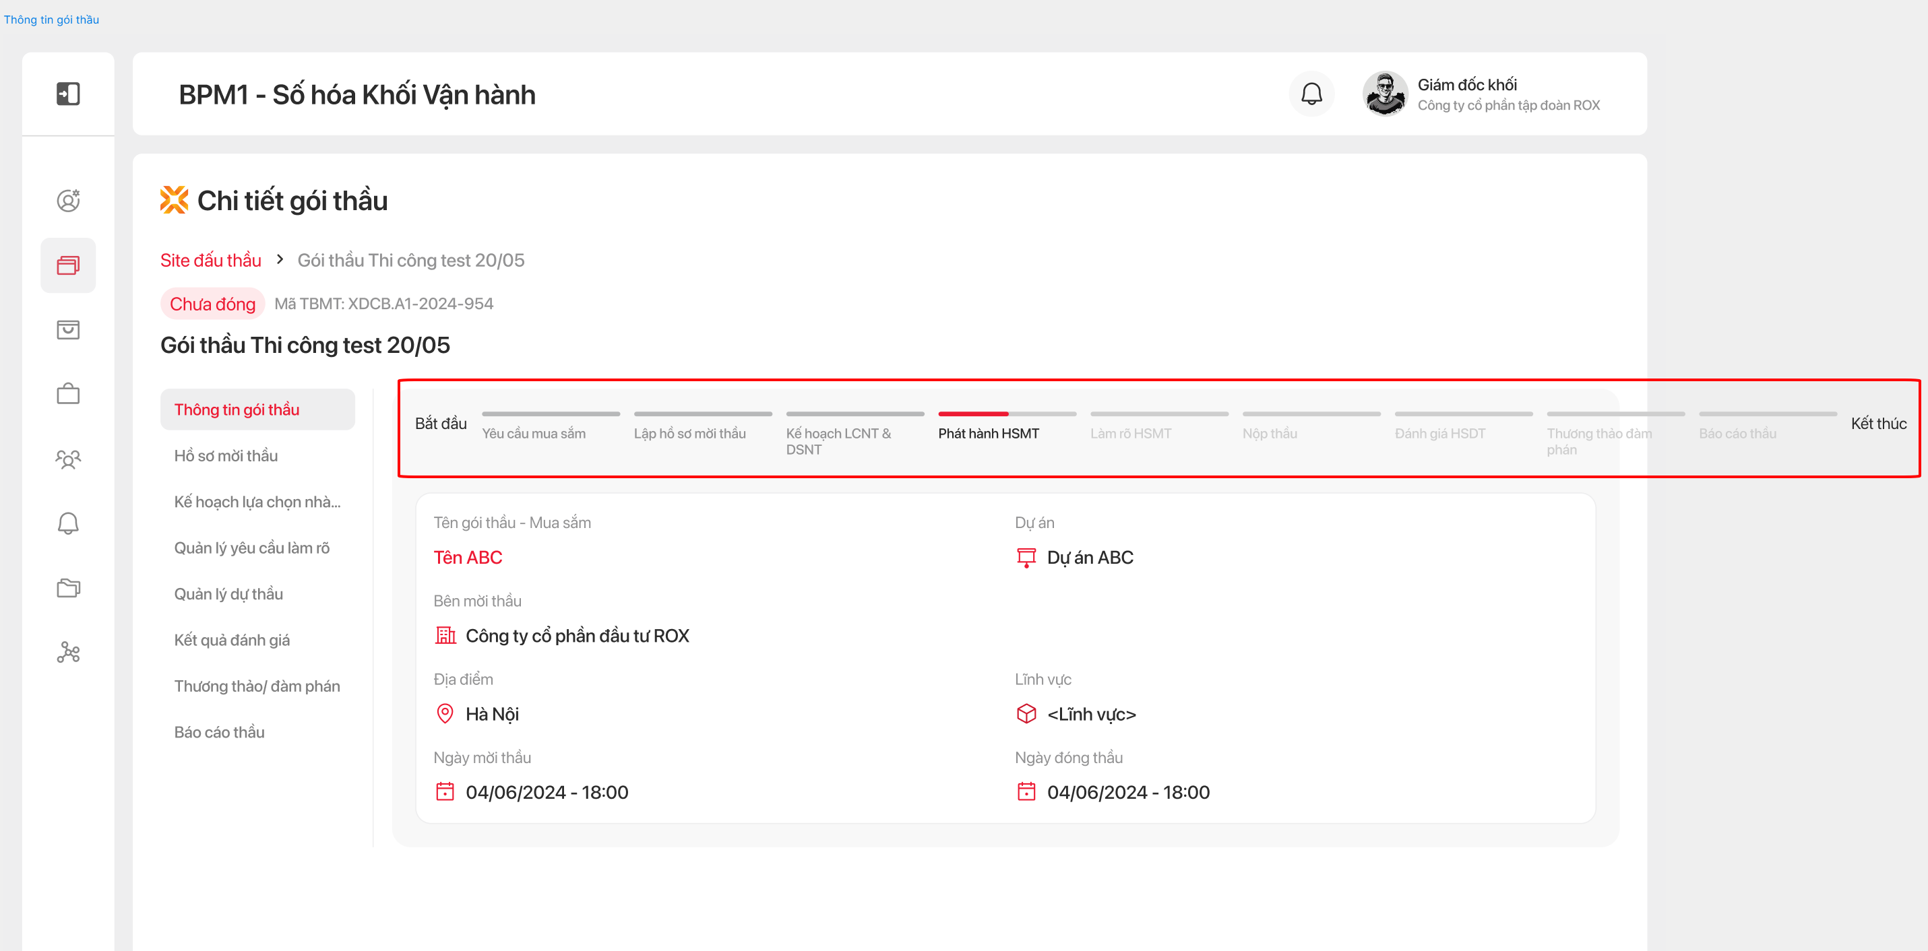This screenshot has height=951, width=1928.
Task: Select Yêu cầu mua sắm progress step
Action: pos(533,433)
